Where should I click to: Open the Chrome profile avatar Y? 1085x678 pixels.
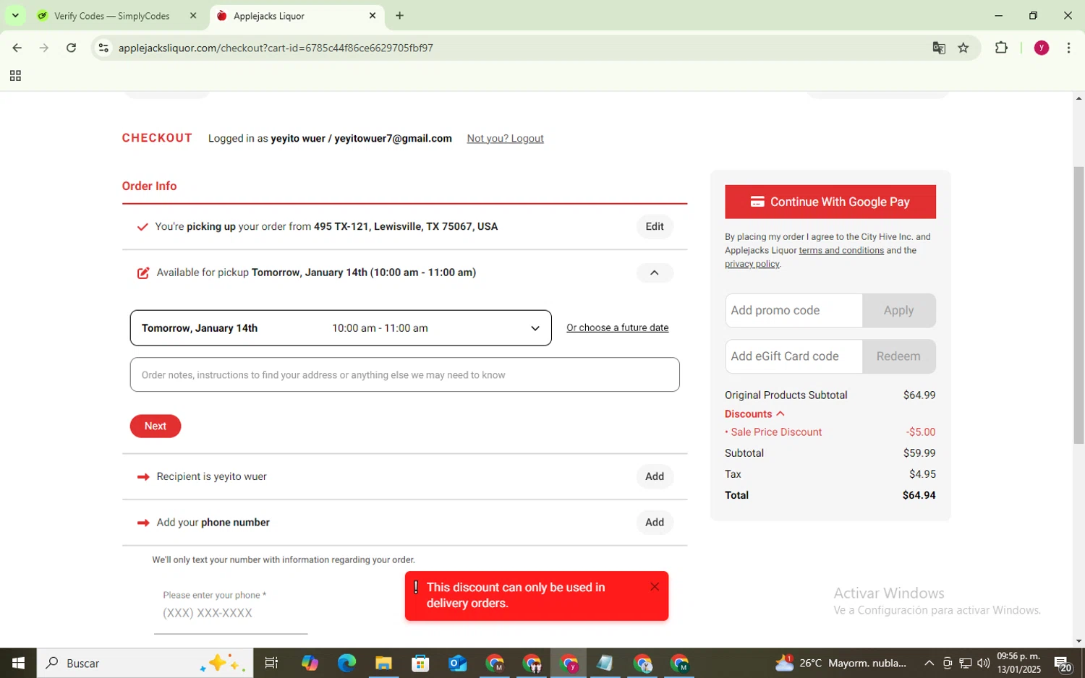coord(1042,48)
